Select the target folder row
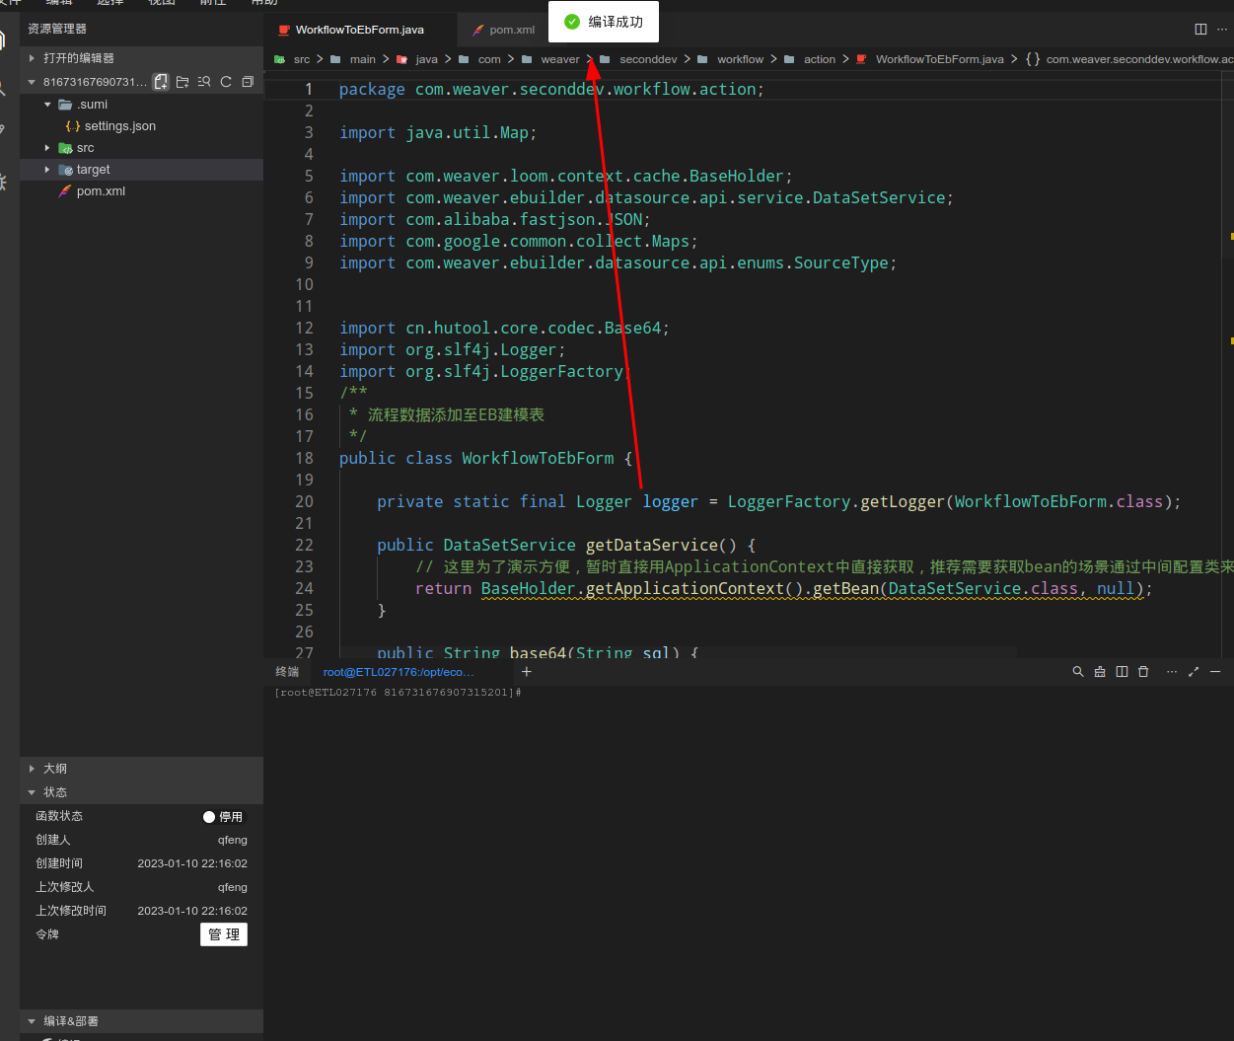Image resolution: width=1234 pixels, height=1041 pixels. (x=141, y=170)
